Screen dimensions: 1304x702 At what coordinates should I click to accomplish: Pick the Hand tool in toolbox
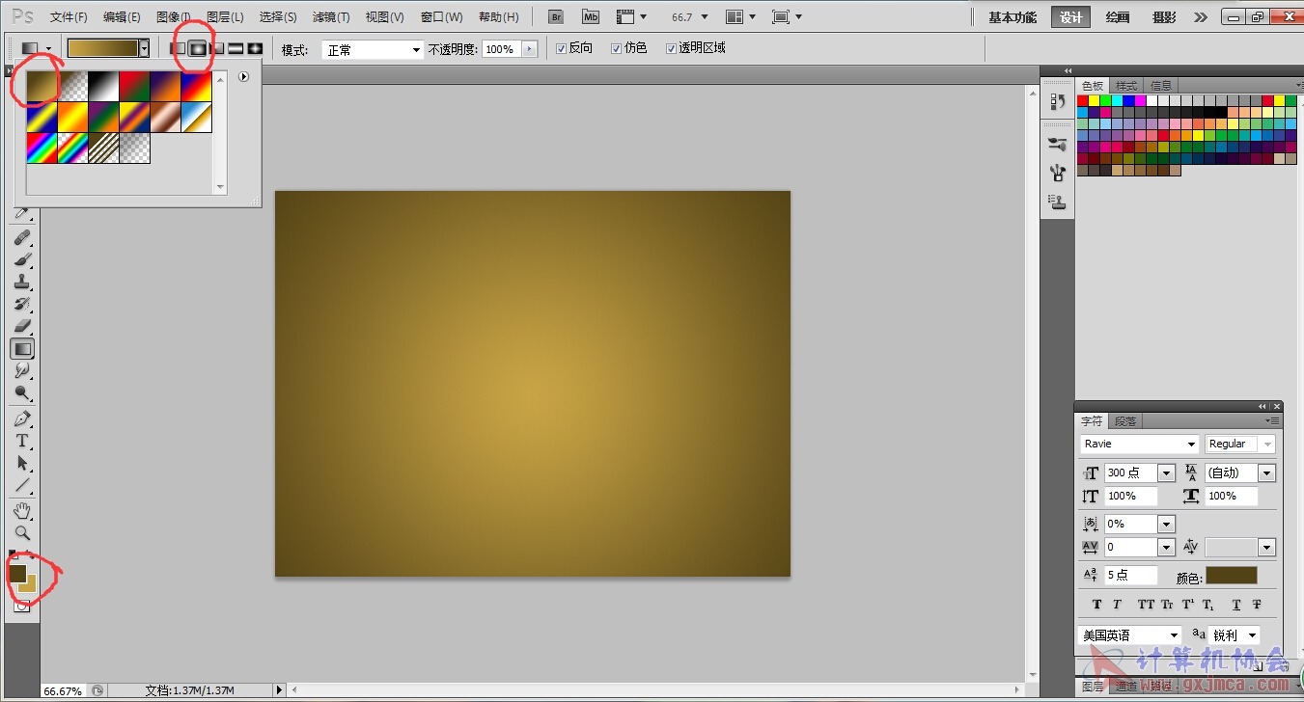(22, 510)
